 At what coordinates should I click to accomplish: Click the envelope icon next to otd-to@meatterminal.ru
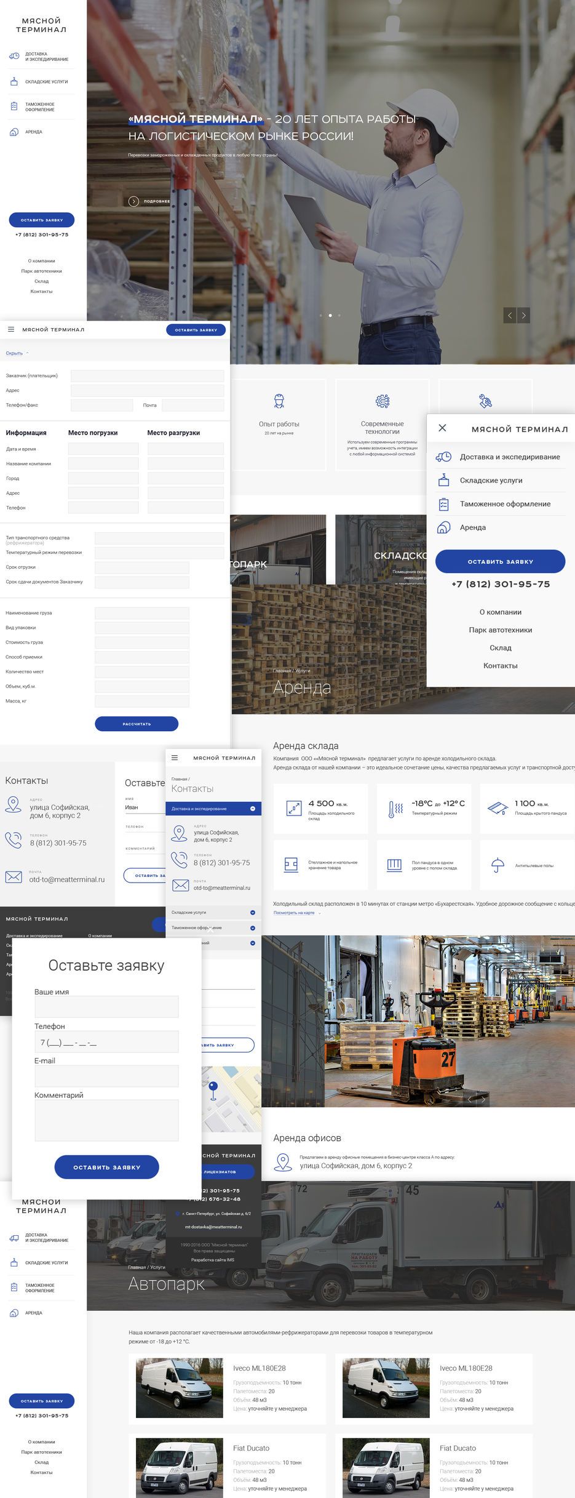[14, 877]
